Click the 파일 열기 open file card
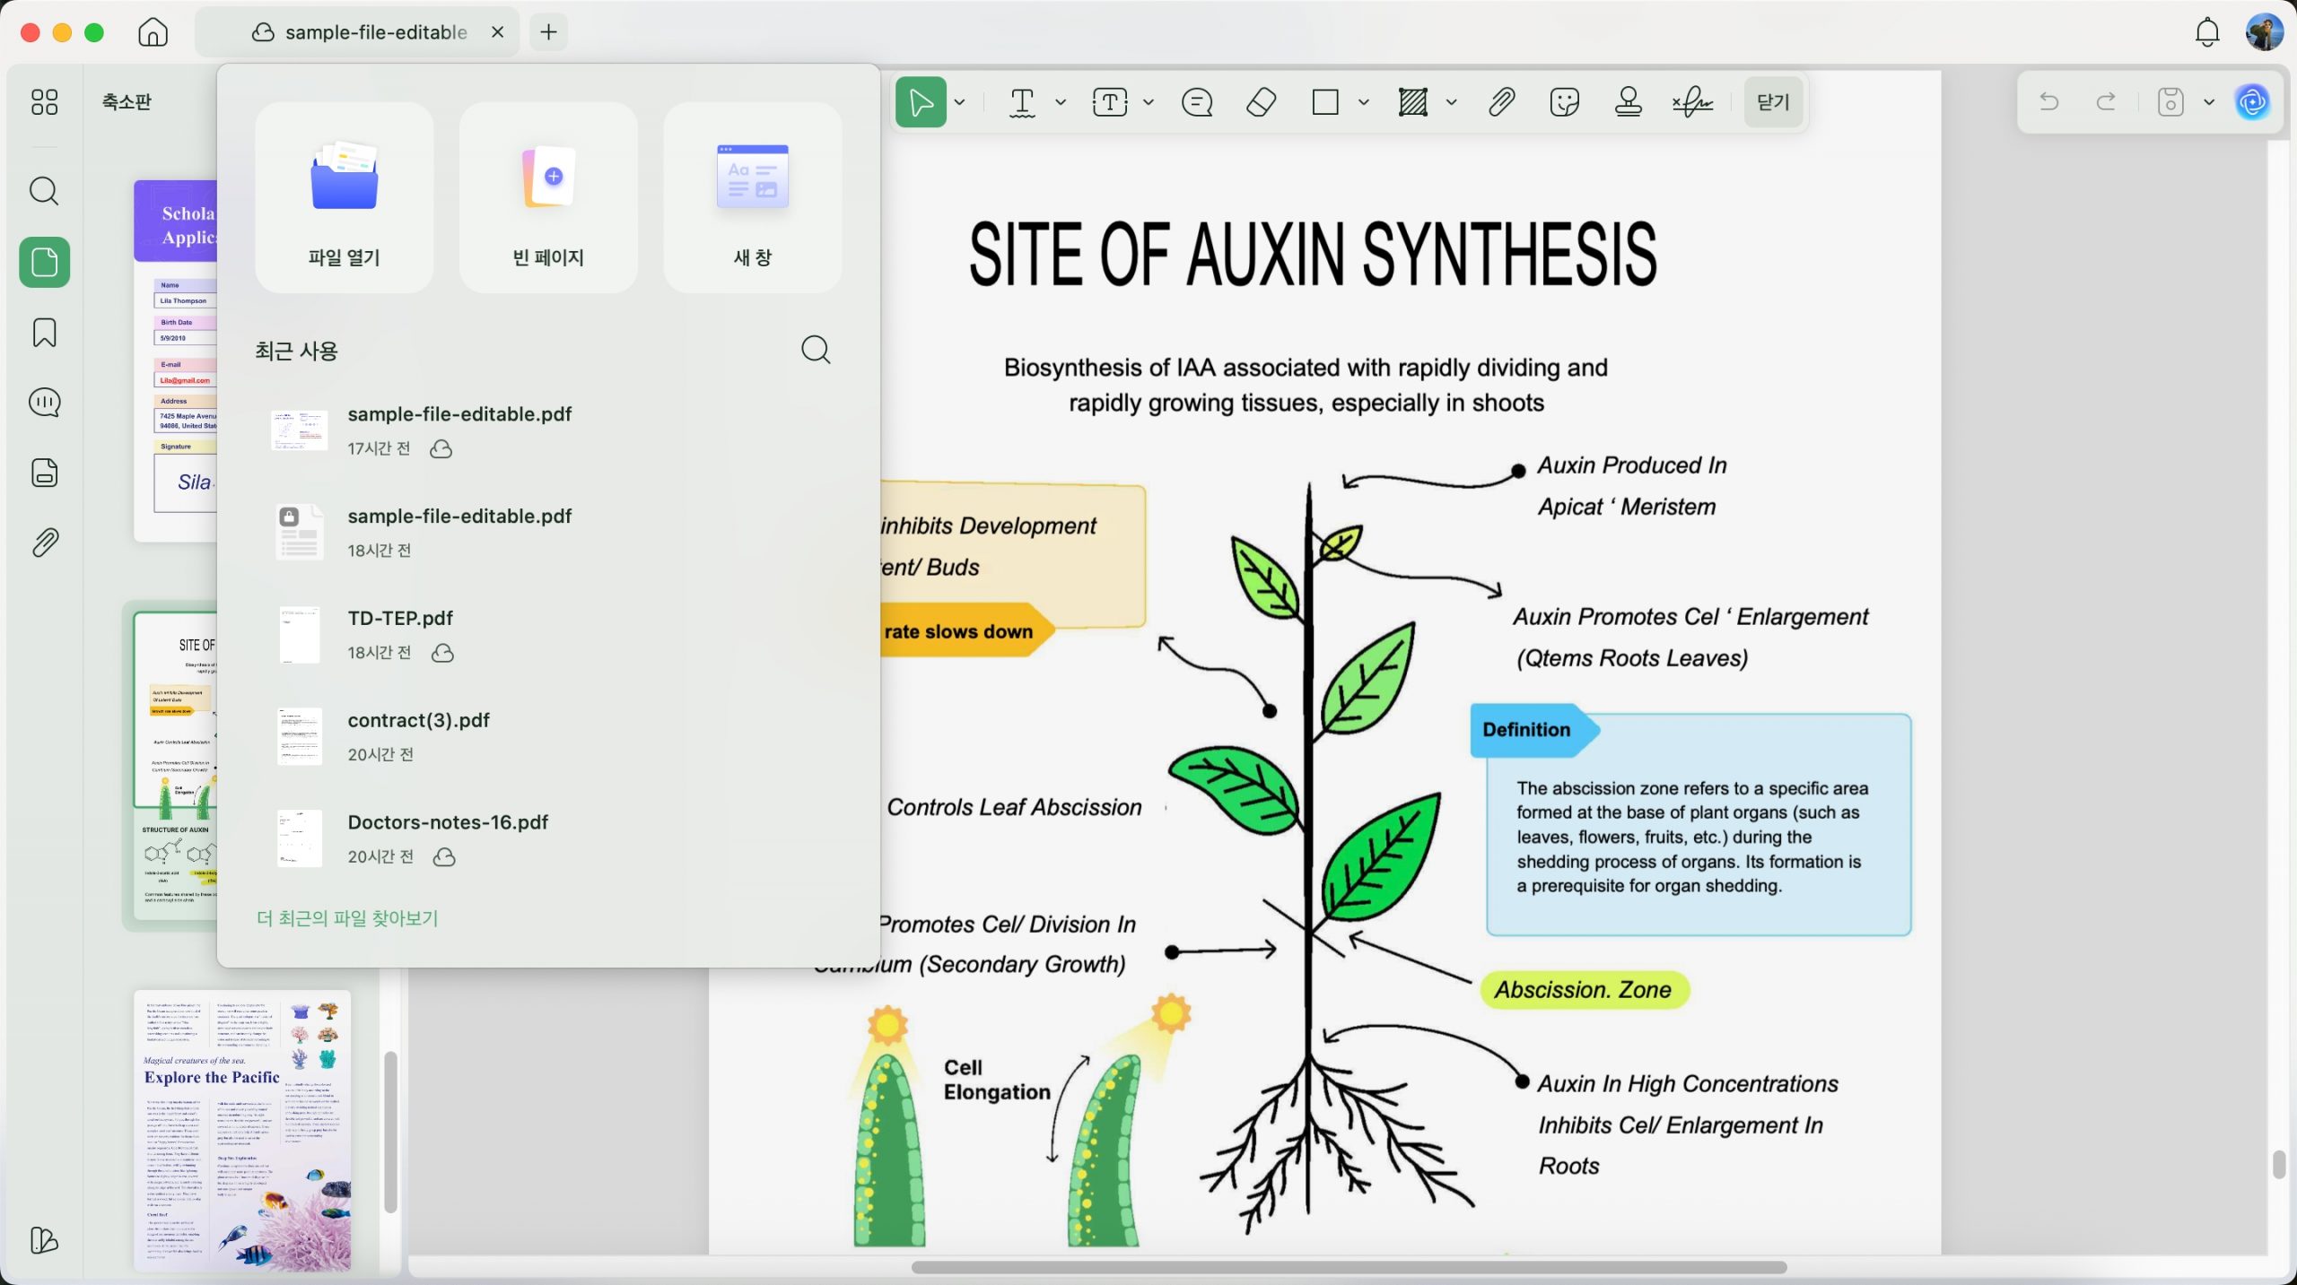This screenshot has width=2297, height=1285. tap(345, 197)
